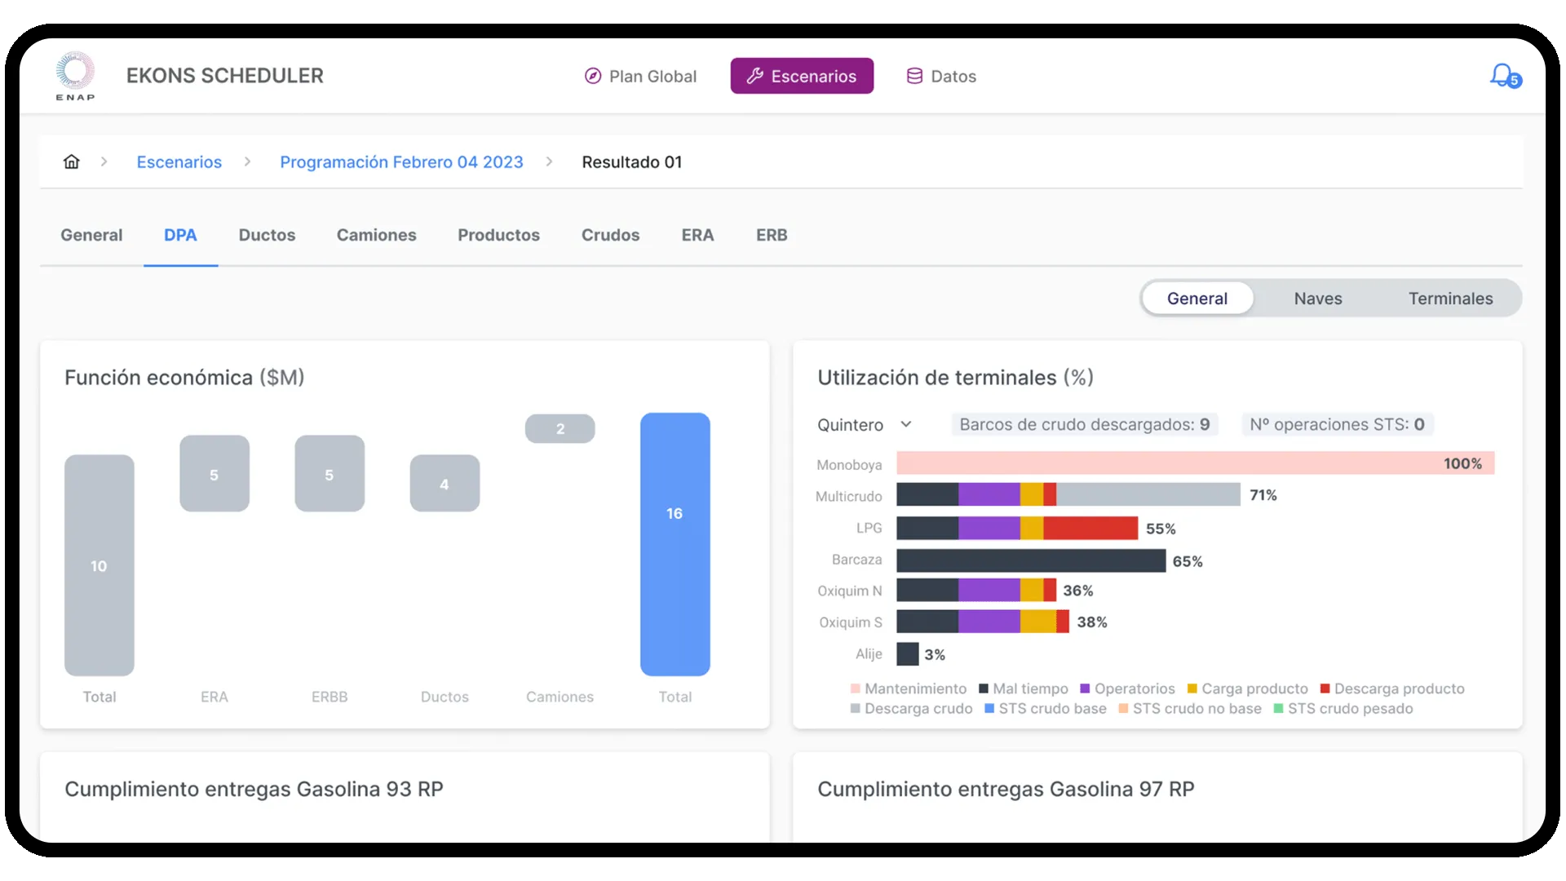The image size is (1566, 881).
Task: Switch to the Crudos tab
Action: [x=610, y=235]
